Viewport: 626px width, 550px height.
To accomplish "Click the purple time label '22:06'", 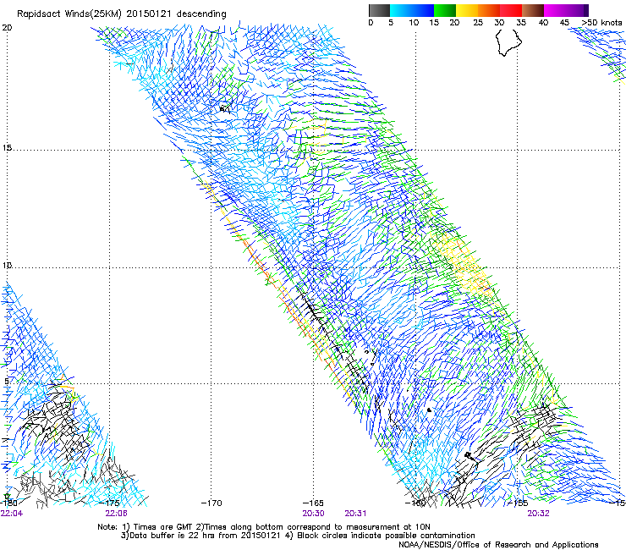I will click(116, 514).
